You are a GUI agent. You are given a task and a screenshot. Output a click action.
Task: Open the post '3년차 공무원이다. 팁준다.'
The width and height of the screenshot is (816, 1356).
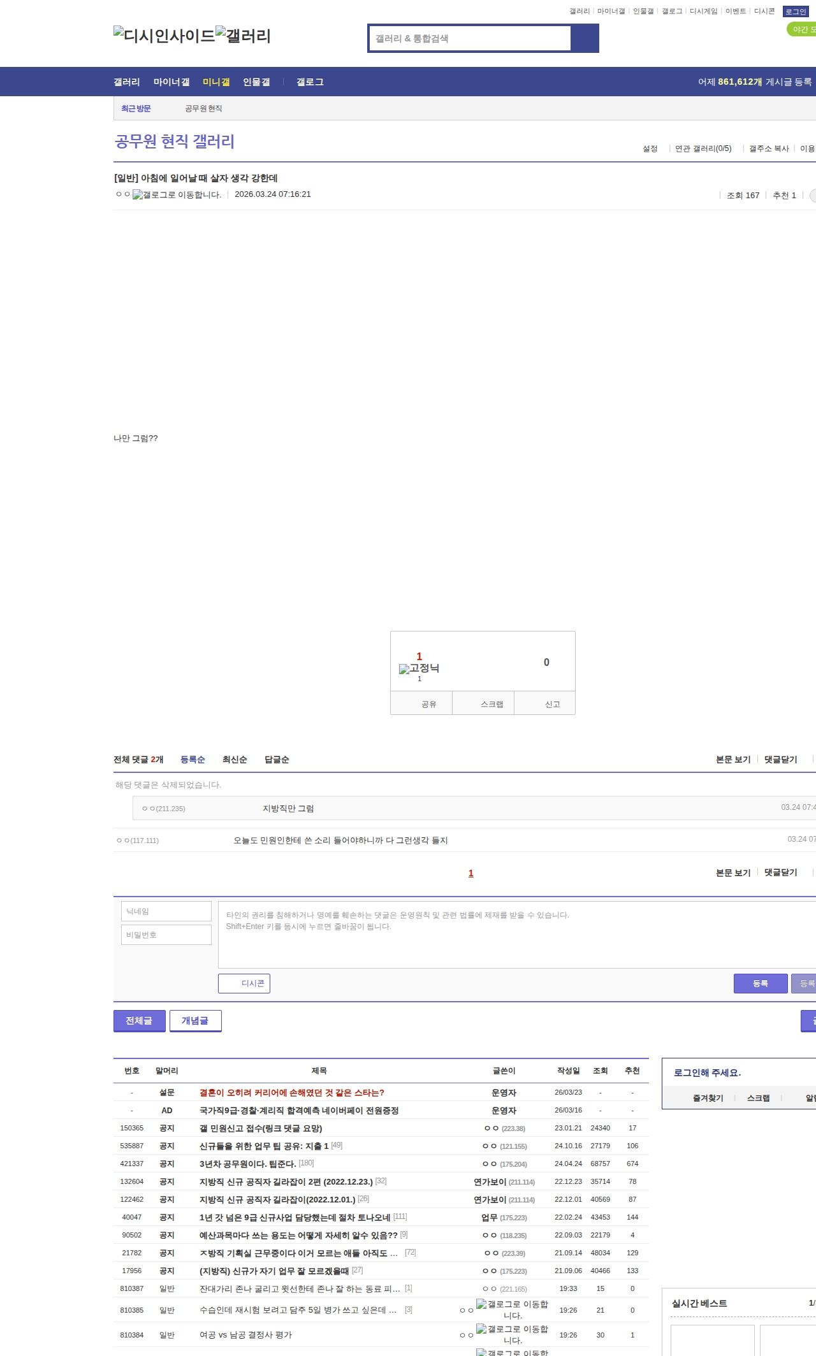247,1164
